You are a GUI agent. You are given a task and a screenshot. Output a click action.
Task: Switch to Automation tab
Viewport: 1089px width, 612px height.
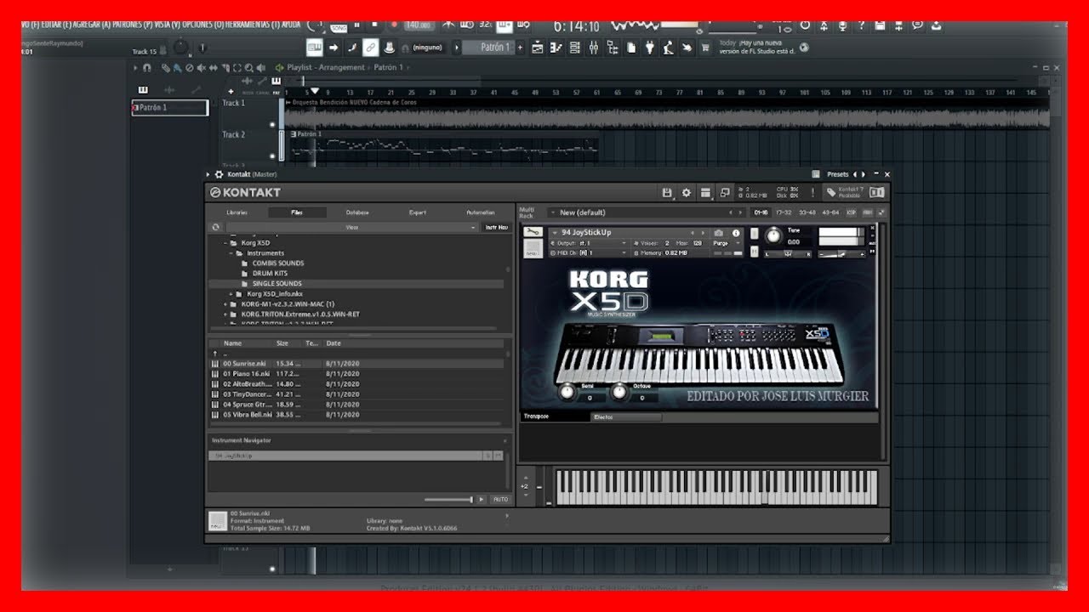[x=480, y=212]
